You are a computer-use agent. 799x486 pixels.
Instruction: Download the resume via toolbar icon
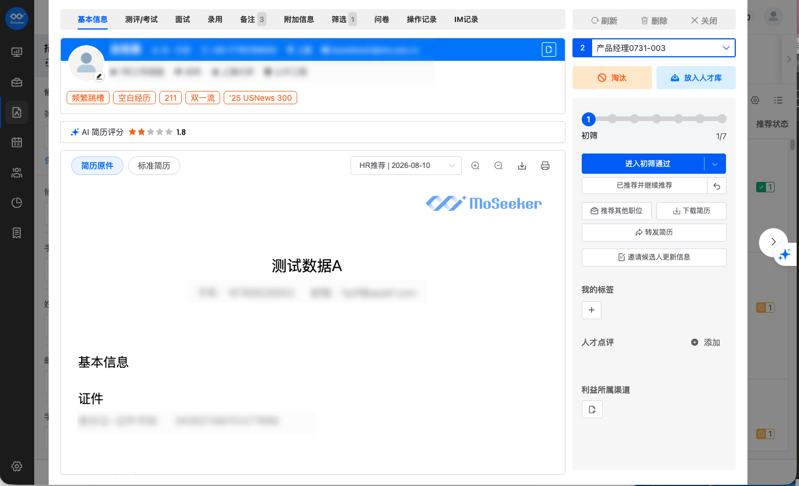tap(521, 166)
